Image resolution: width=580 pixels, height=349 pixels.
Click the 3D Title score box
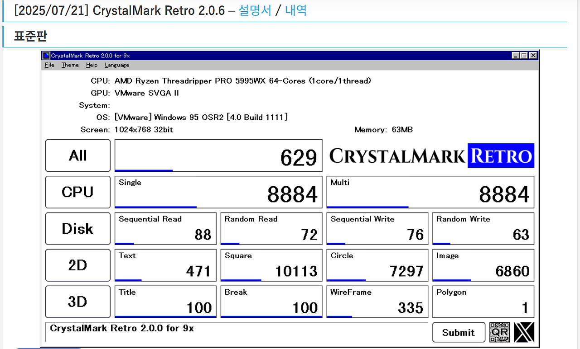165,302
